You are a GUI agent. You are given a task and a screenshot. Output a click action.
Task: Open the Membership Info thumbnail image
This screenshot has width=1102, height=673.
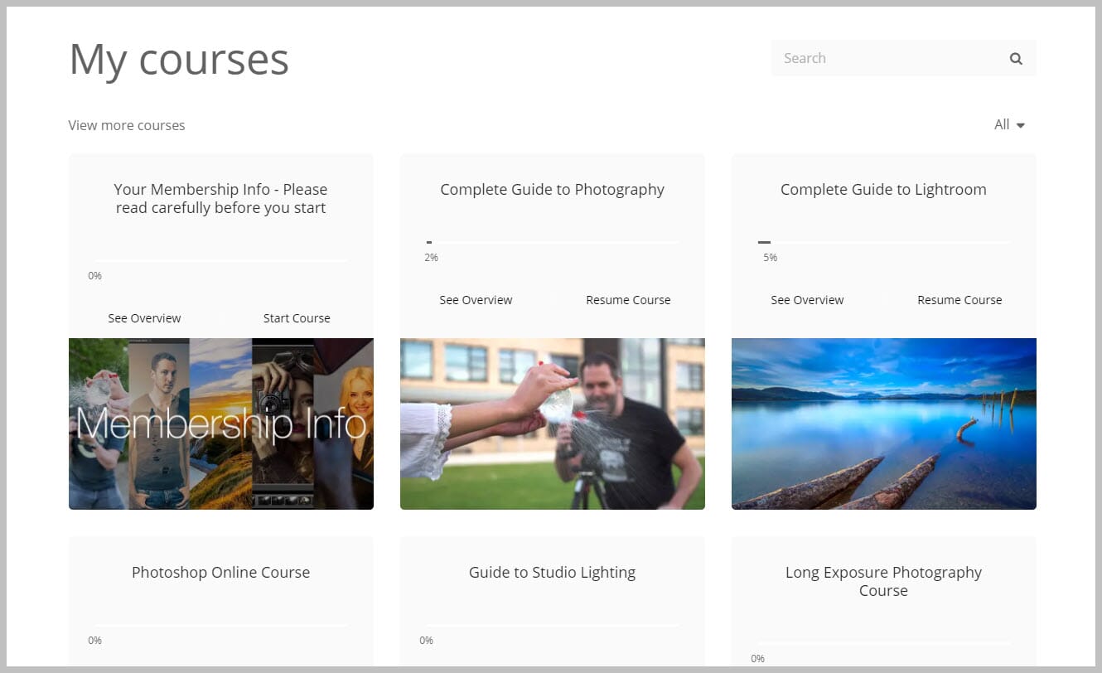[221, 424]
